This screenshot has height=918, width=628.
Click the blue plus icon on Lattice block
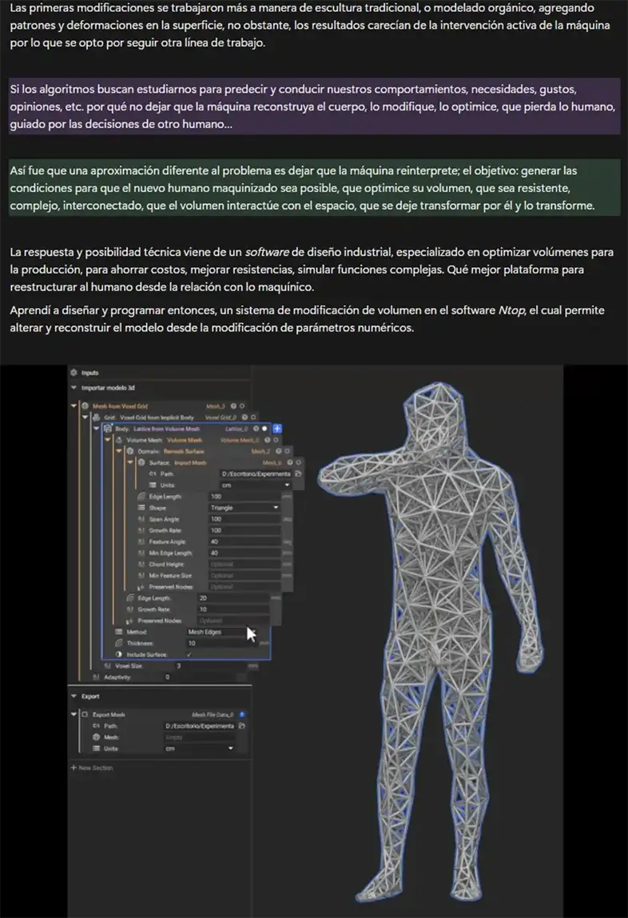[x=277, y=429]
